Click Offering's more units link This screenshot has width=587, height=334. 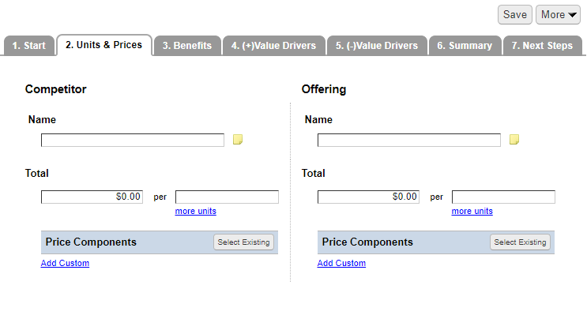(x=472, y=211)
